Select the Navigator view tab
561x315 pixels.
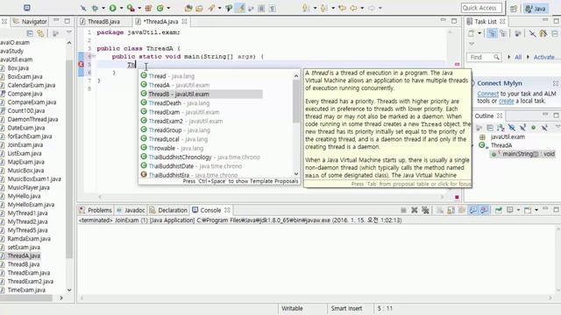(x=31, y=21)
